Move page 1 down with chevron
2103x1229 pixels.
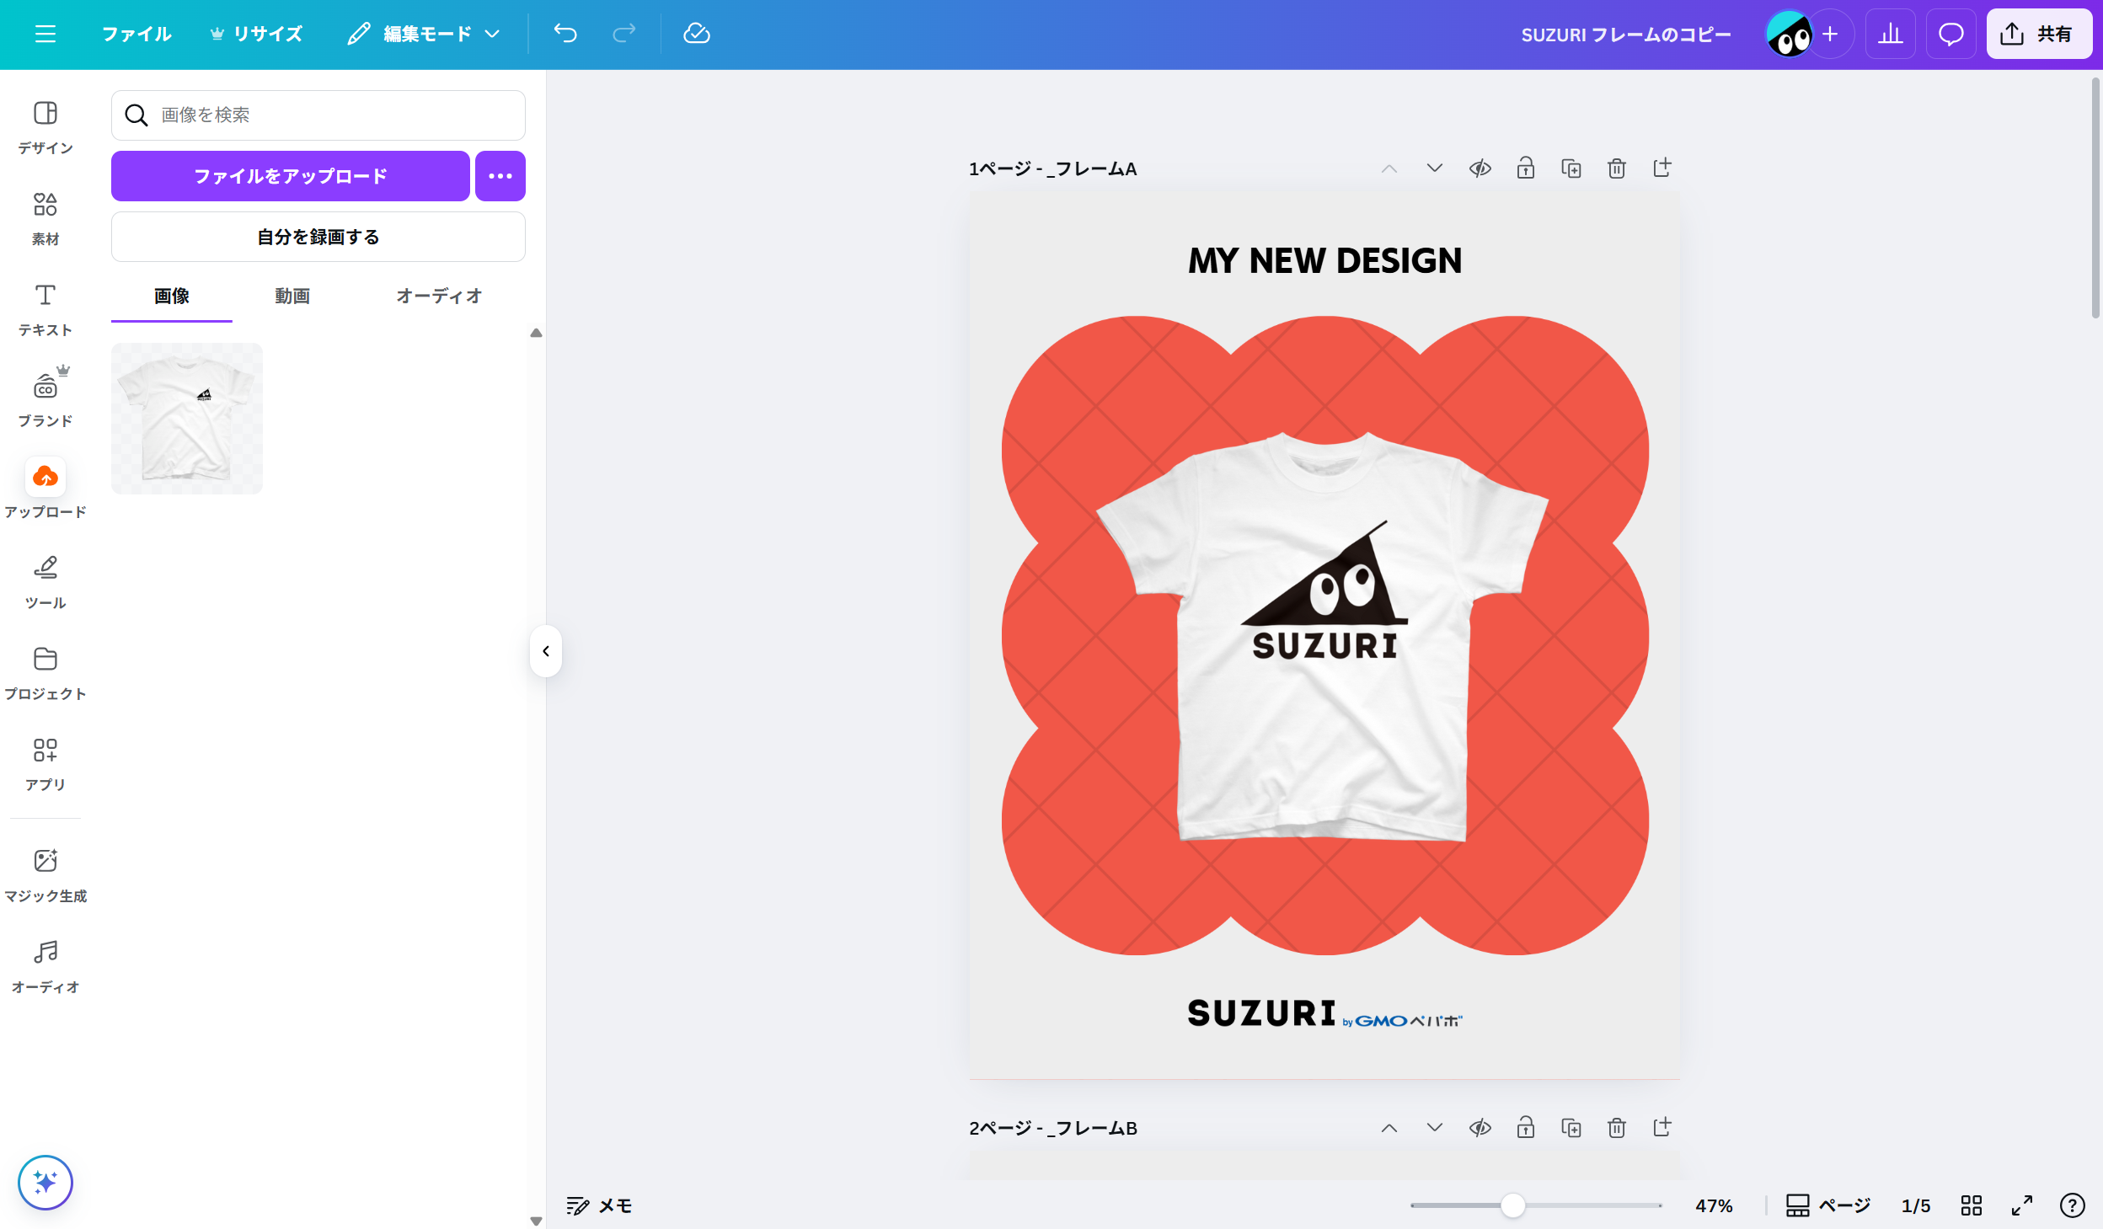coord(1435,168)
